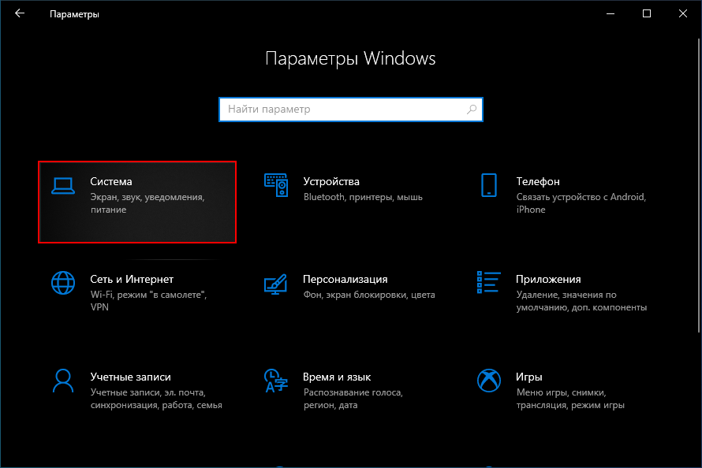Screen dimensions: 702x468
Task: Click 'Удаление, значения по умолчанию' description
Action: (x=581, y=301)
